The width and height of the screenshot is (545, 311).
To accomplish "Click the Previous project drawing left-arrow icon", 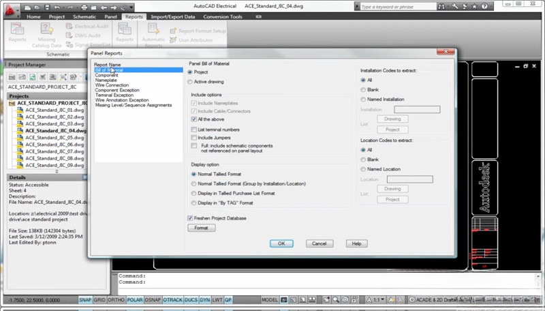I will 104,7.
